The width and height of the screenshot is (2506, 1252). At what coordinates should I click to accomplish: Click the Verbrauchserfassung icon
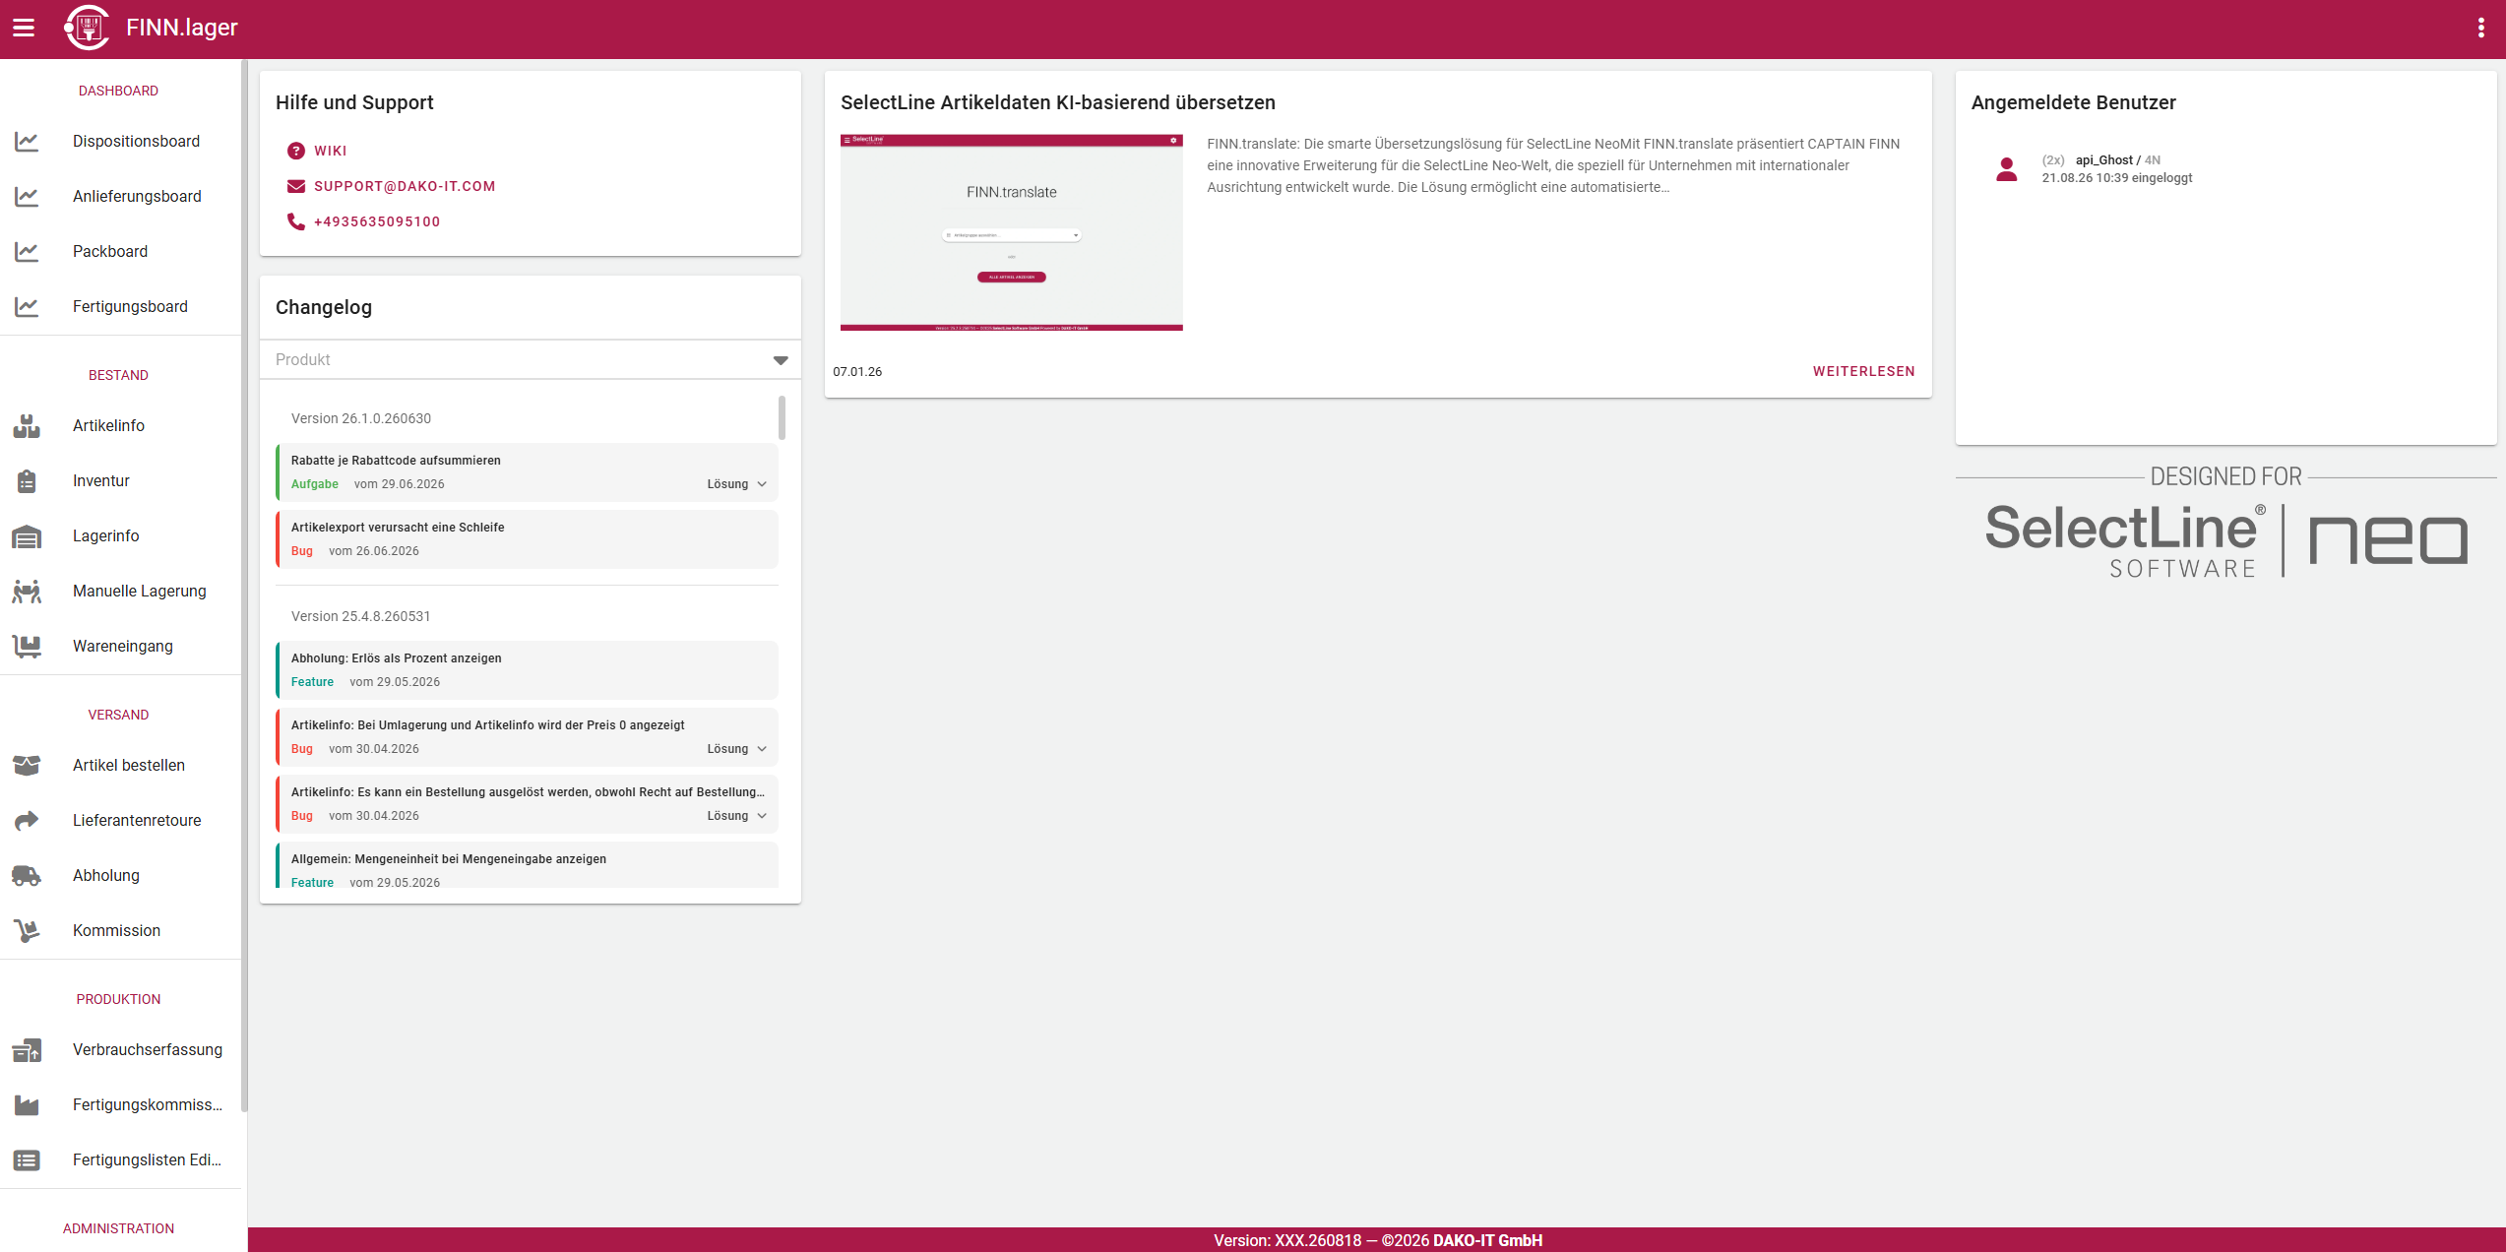point(27,1050)
